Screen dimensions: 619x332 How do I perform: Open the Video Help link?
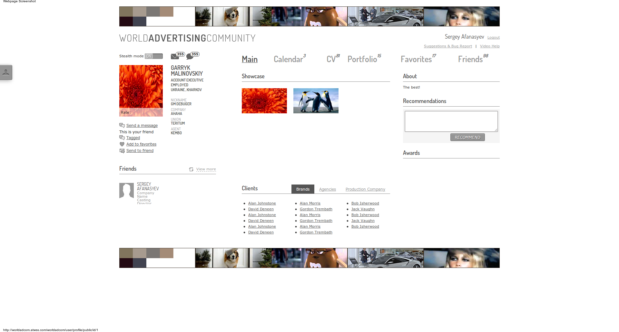click(x=490, y=46)
